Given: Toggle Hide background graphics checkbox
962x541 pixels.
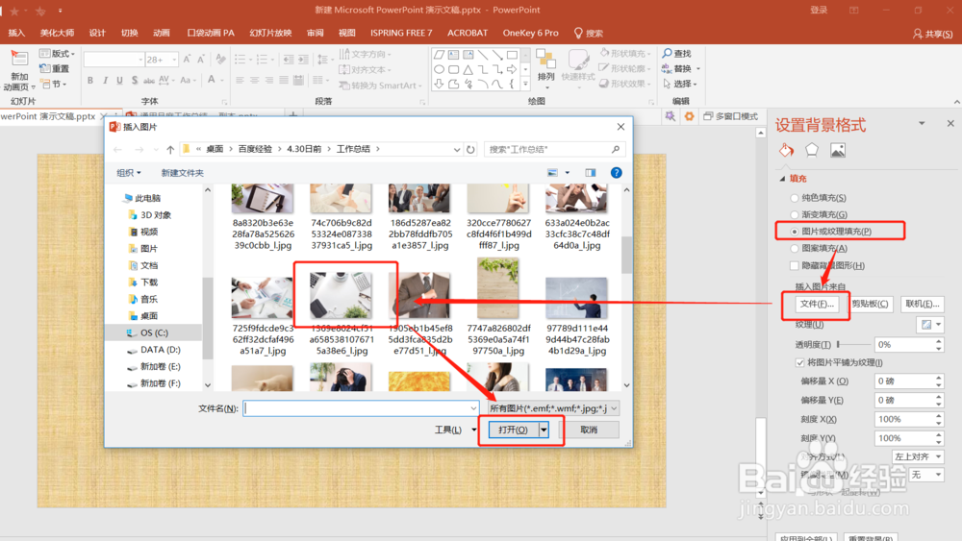Looking at the screenshot, I should pos(795,265).
